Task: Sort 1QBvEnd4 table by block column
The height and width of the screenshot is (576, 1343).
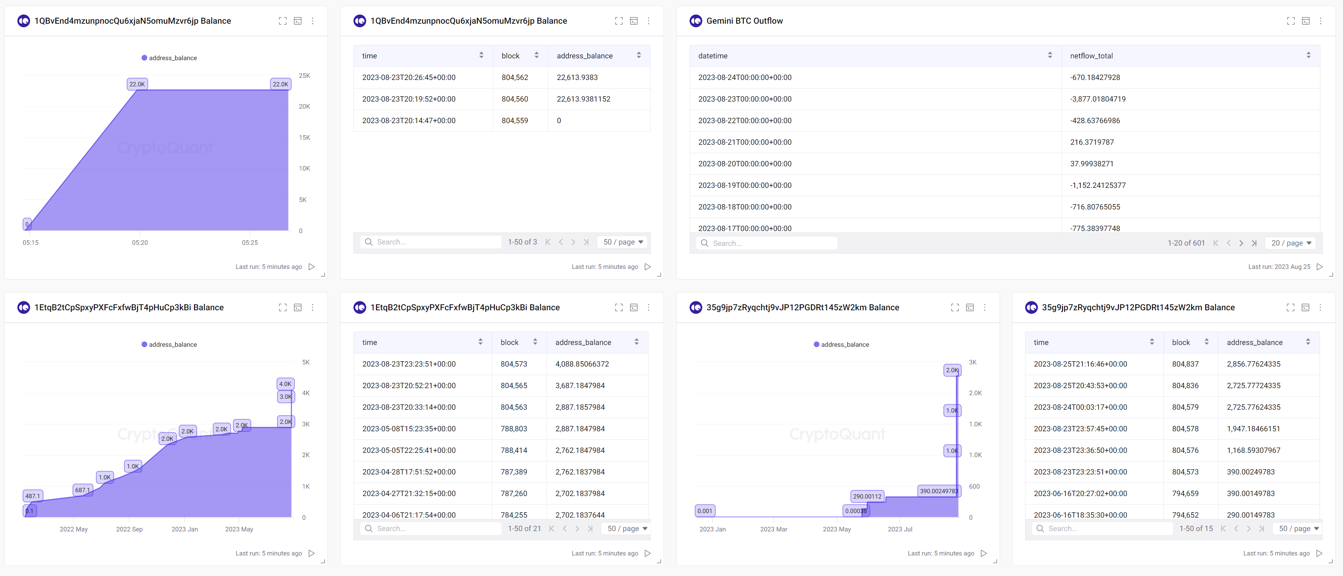Action: [537, 55]
